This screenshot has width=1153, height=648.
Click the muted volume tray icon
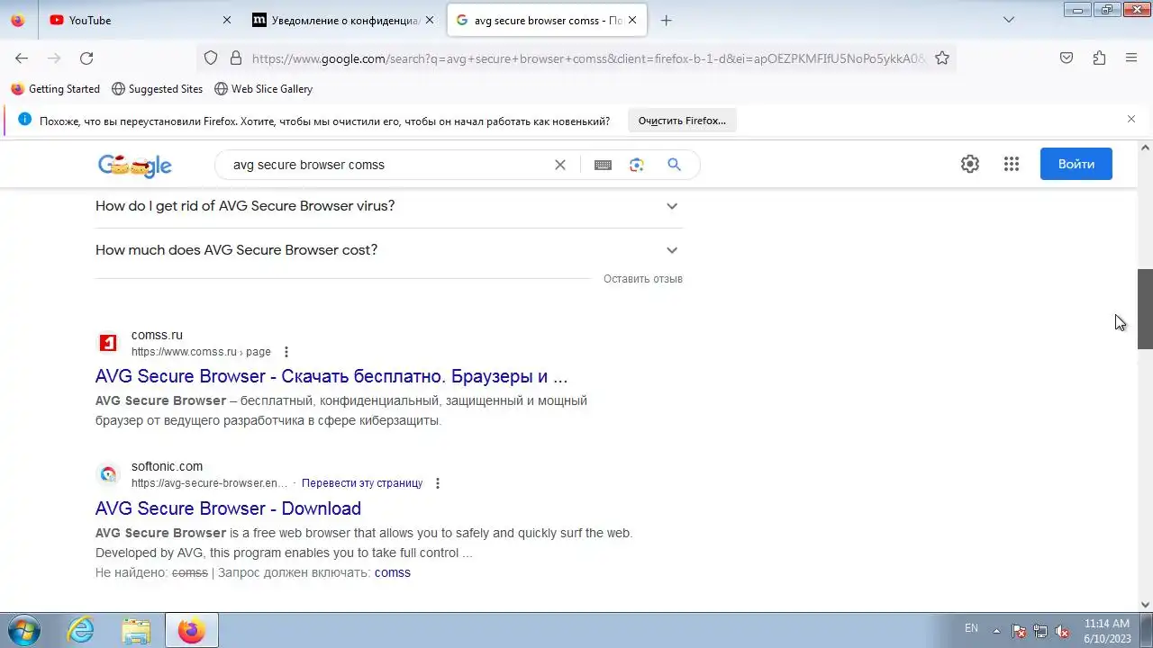tap(1062, 631)
